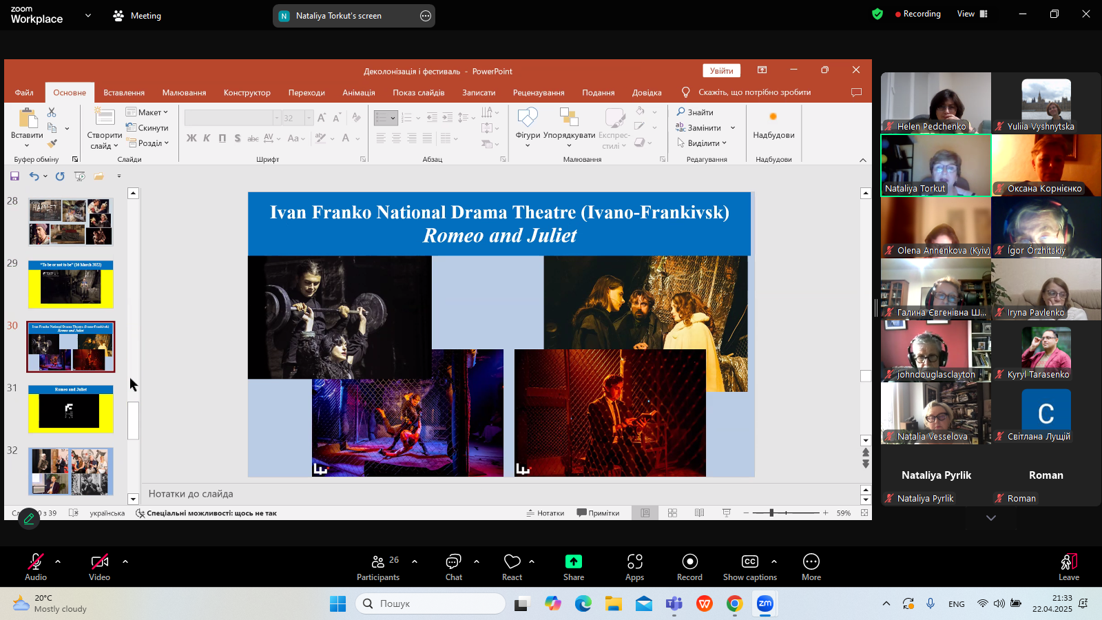
Task: Click the More options icon in Zoom toolbar
Action: (811, 561)
